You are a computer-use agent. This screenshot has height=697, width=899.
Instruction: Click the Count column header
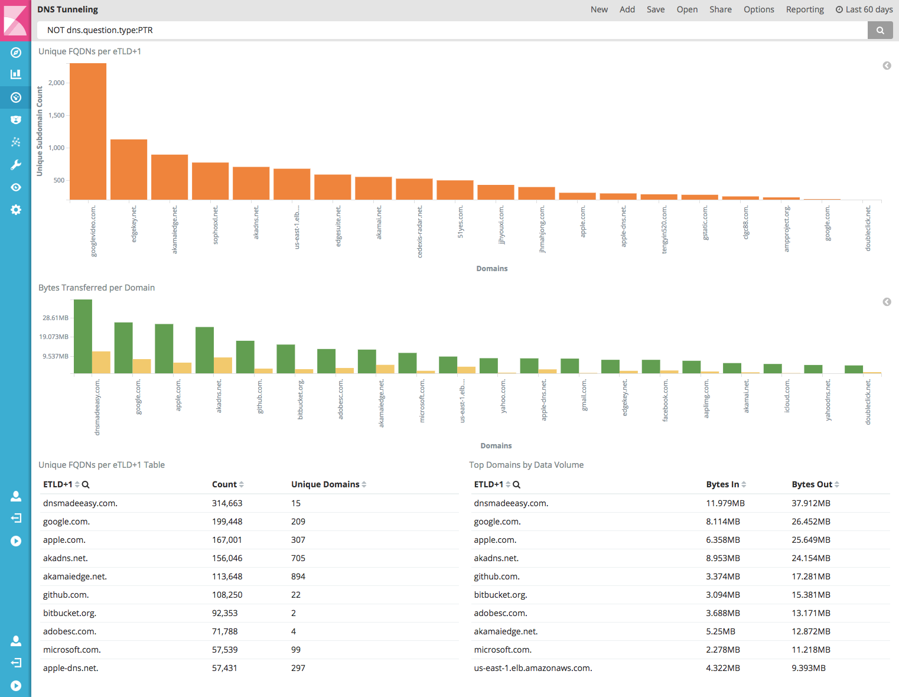(x=224, y=484)
